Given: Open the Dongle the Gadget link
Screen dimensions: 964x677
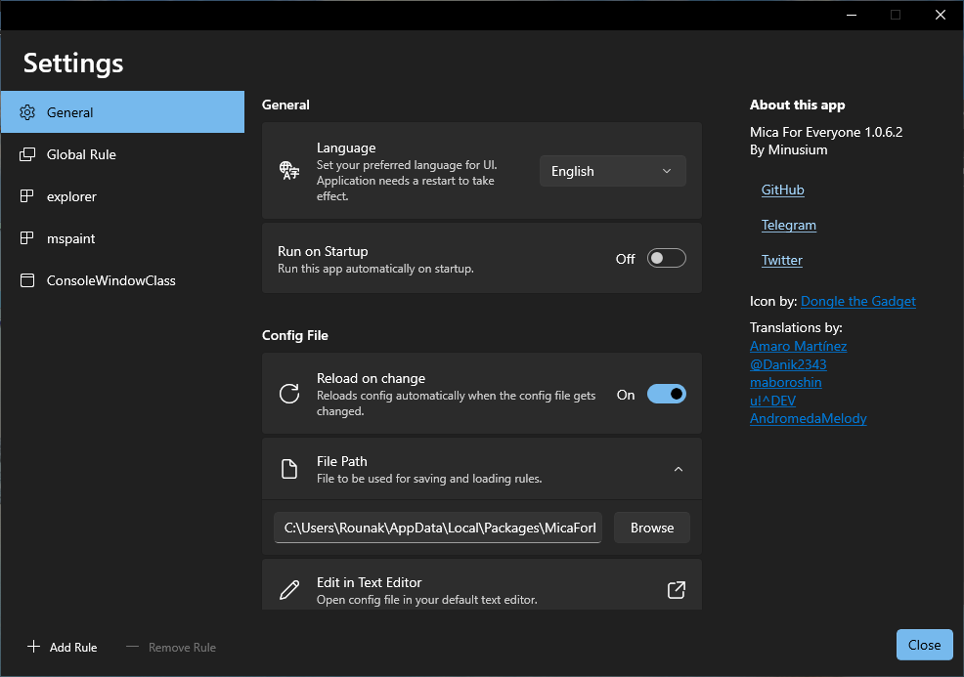Looking at the screenshot, I should pos(857,301).
